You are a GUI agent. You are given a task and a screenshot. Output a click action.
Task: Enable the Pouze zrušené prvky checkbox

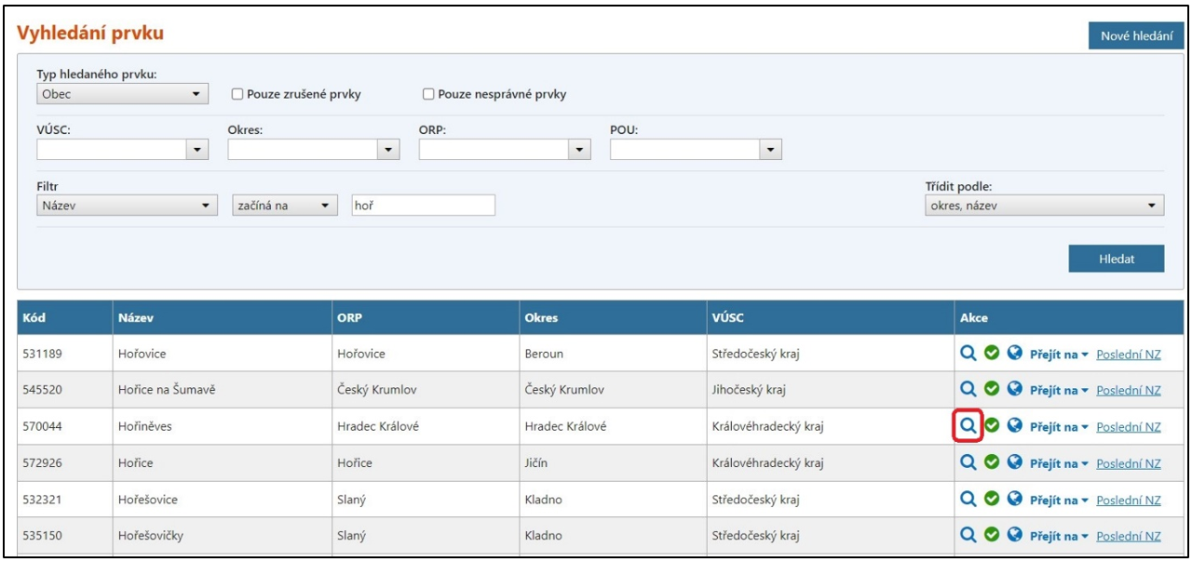pyautogui.click(x=237, y=94)
